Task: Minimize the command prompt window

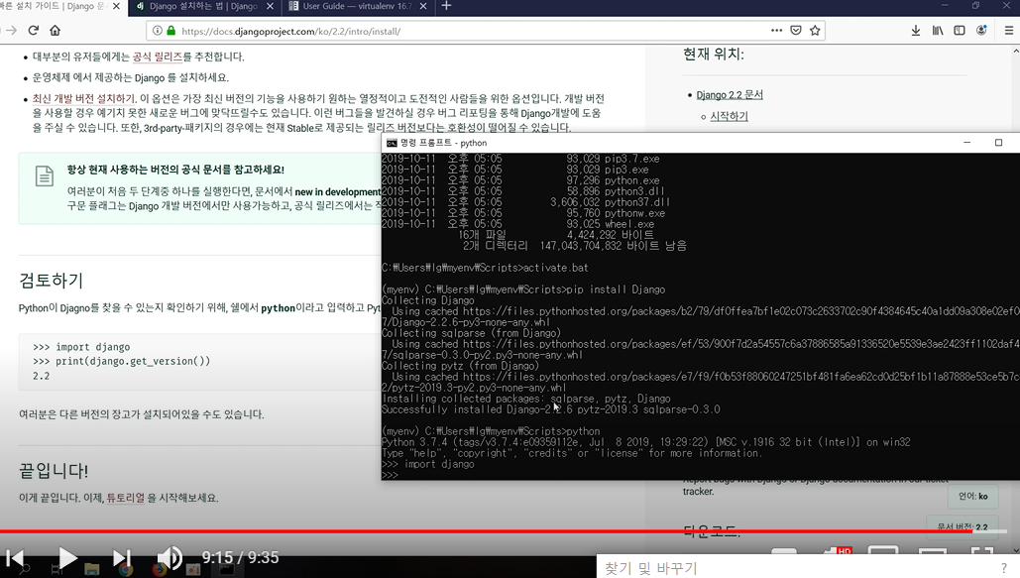Action: point(966,143)
